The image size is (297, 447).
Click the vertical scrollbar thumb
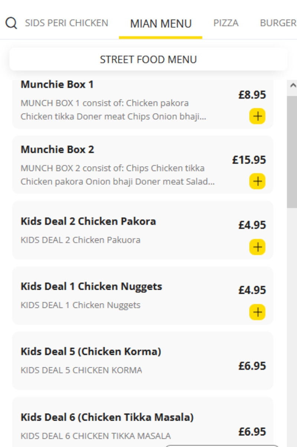click(x=293, y=151)
